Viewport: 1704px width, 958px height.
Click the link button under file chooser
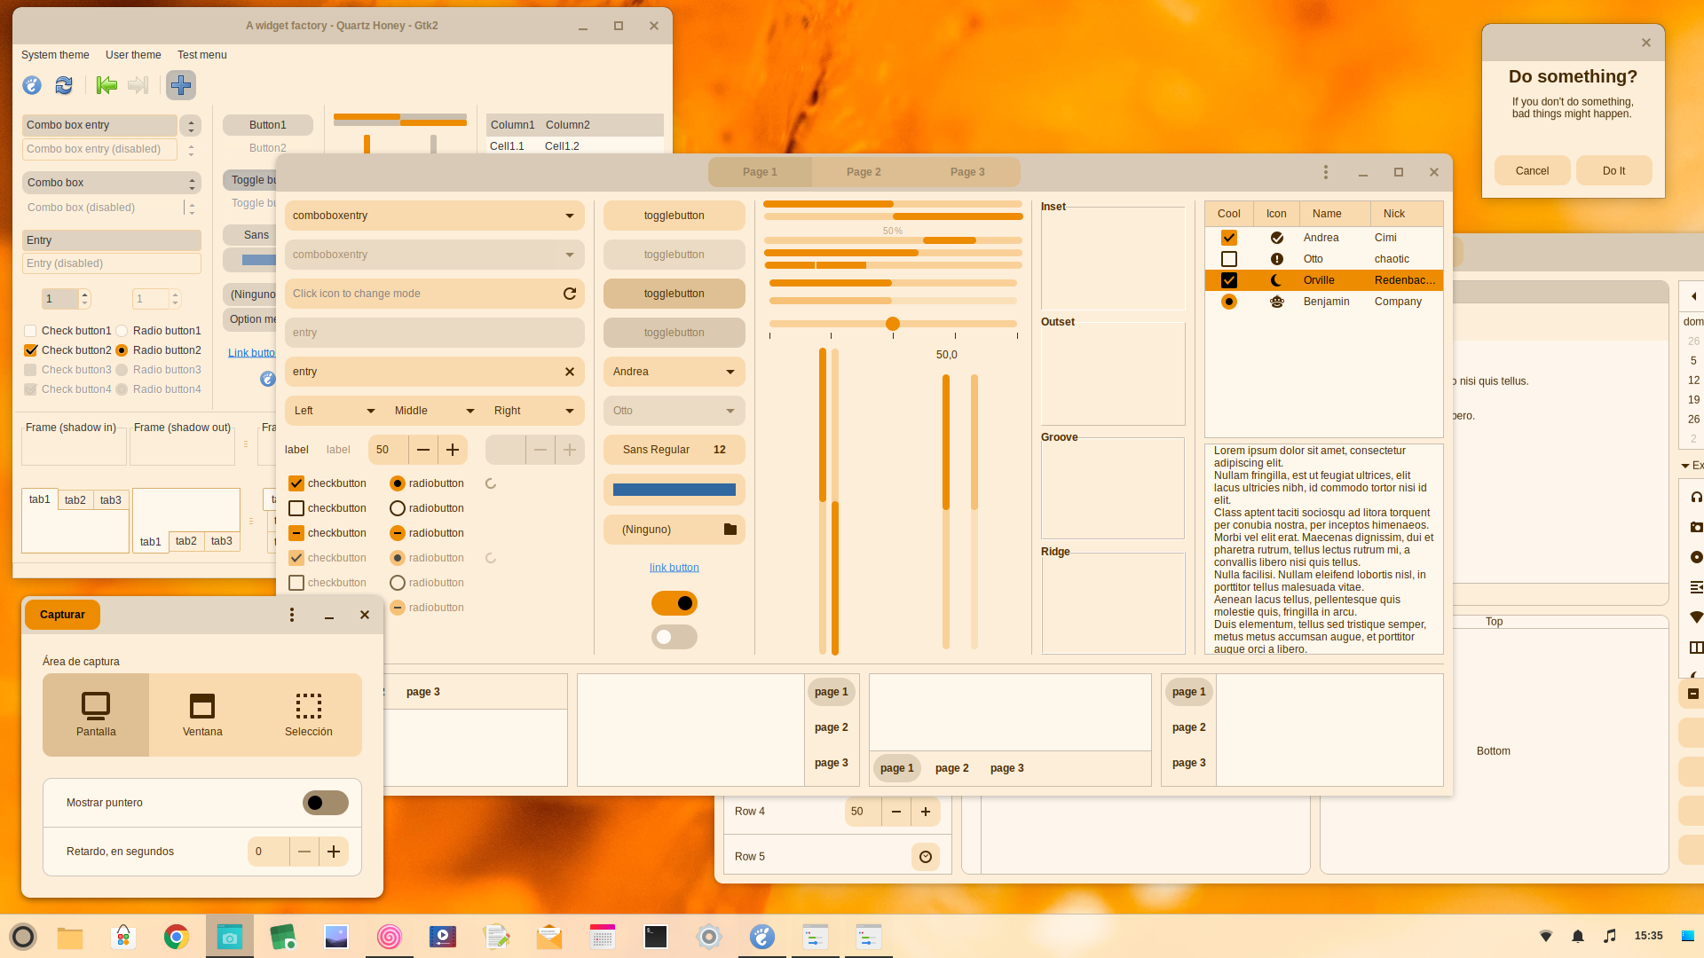(x=674, y=568)
